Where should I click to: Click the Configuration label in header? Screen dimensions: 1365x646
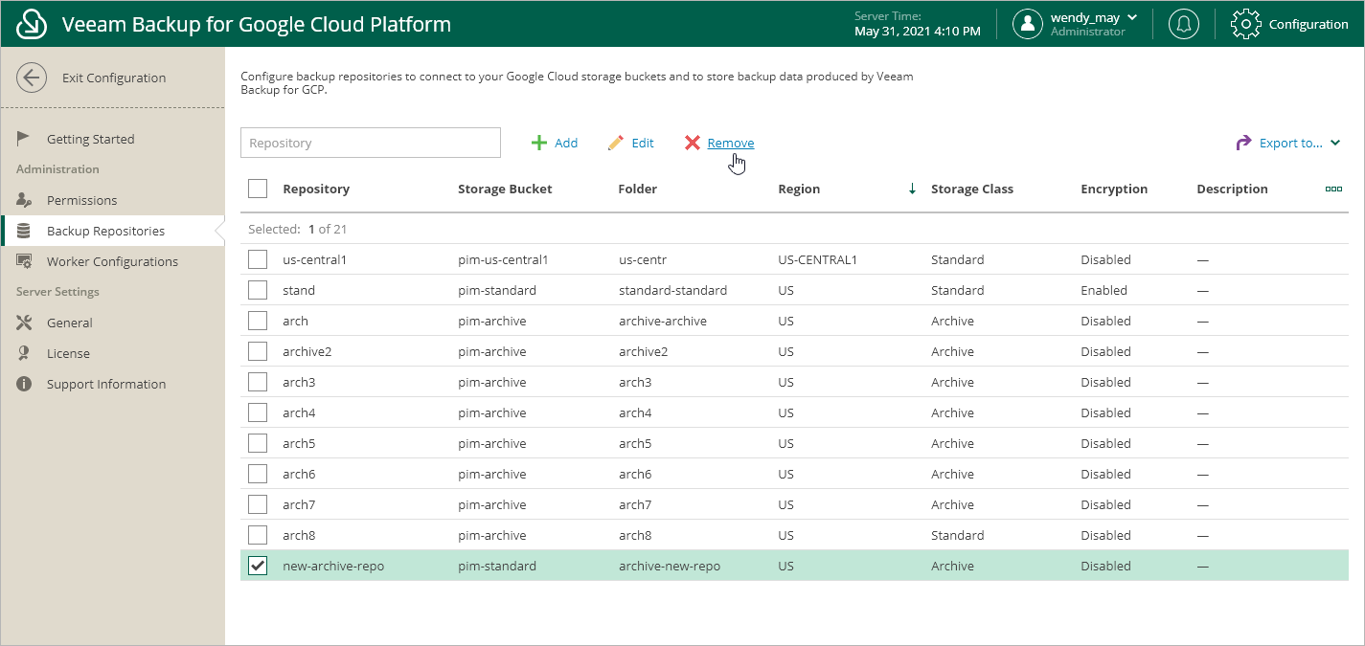tap(1308, 24)
